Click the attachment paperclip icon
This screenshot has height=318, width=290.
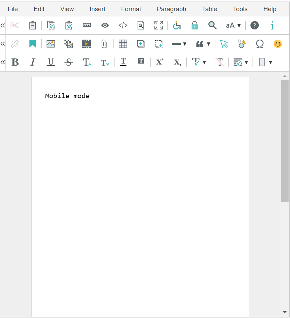(x=104, y=44)
